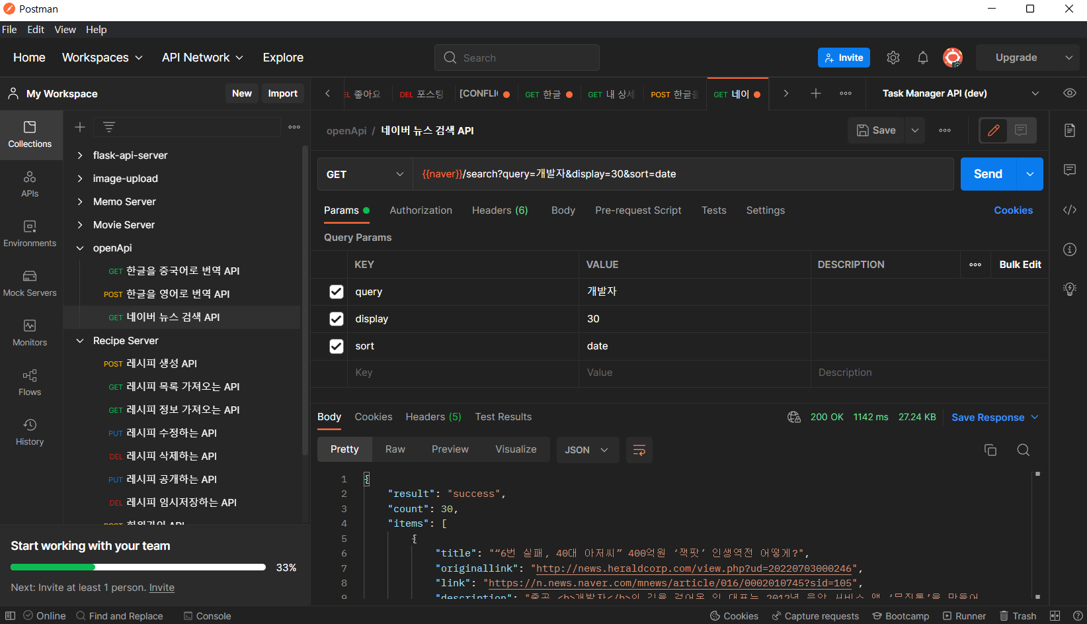Switch to comment mode icon in toolbar
Screen dimensions: 1087x624
(1021, 130)
